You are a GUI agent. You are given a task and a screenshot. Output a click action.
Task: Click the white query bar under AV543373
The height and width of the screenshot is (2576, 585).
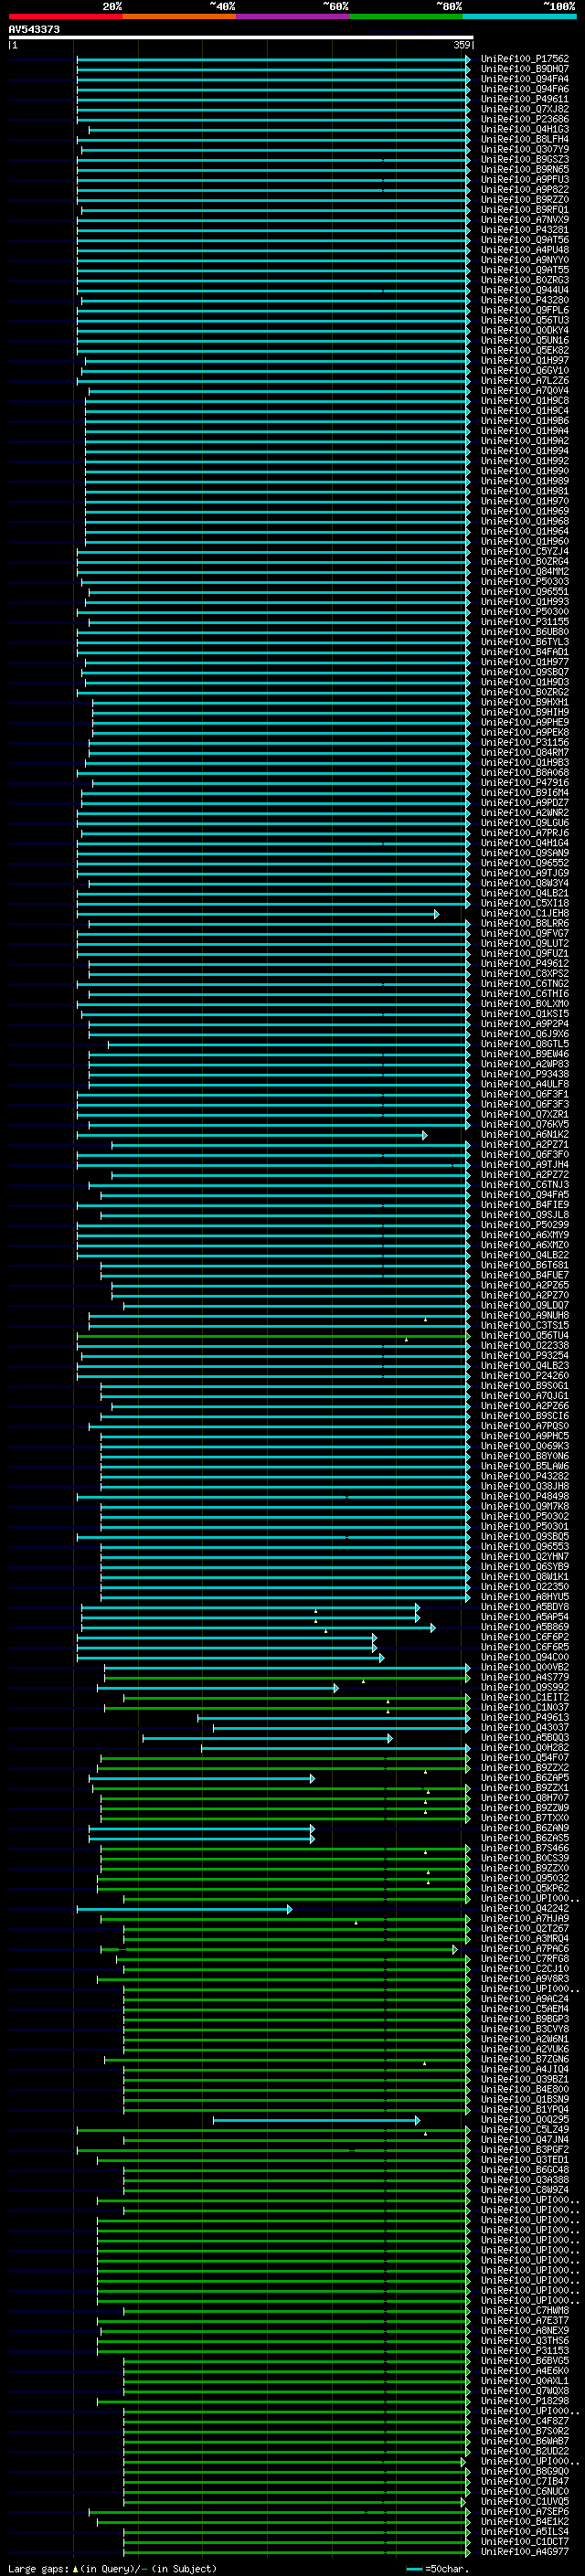point(241,38)
